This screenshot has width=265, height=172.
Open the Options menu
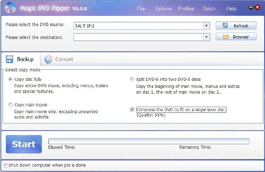(x=163, y=9)
